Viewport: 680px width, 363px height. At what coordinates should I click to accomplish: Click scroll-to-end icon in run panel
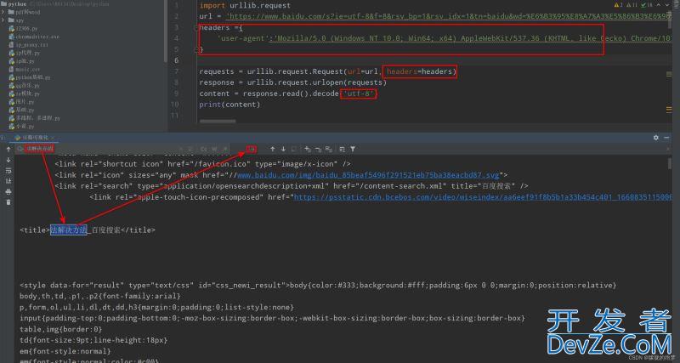coord(8,181)
